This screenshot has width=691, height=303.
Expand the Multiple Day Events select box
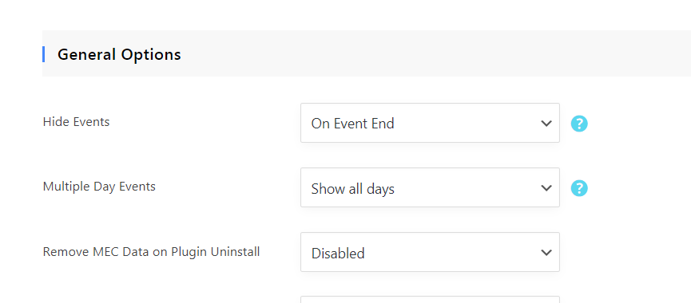click(x=430, y=187)
